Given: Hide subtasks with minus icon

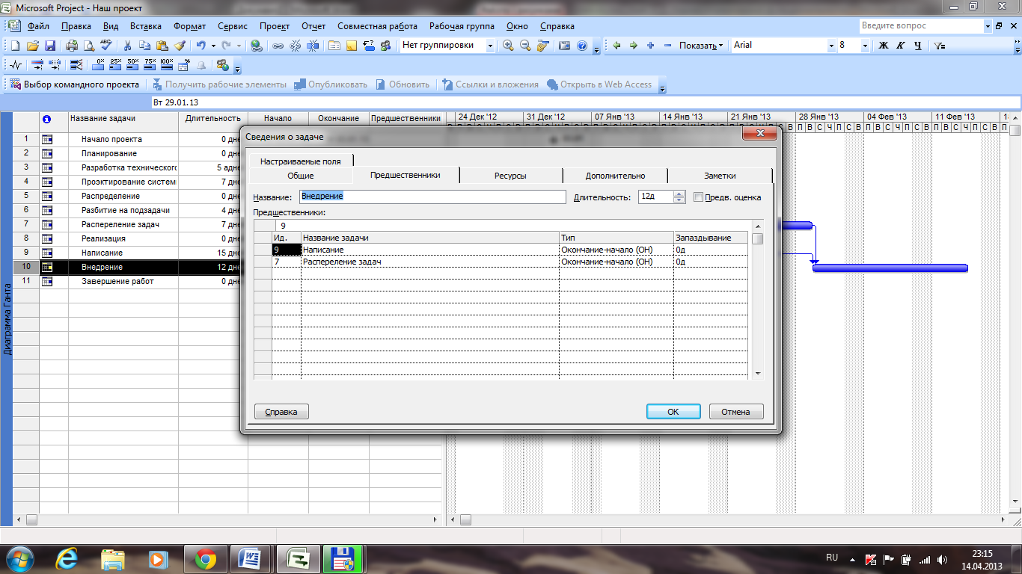Looking at the screenshot, I should click(667, 46).
